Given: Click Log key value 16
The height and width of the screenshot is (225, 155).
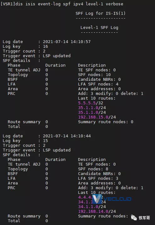Looking at the screenshot, I should click(x=45, y=47).
